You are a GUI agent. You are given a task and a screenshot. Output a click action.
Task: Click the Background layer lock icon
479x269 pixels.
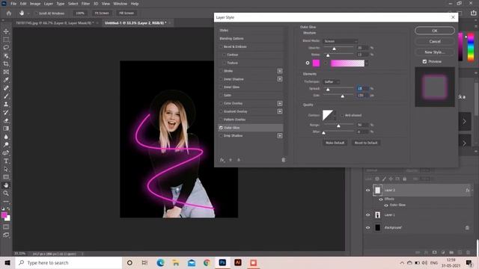[467, 227]
